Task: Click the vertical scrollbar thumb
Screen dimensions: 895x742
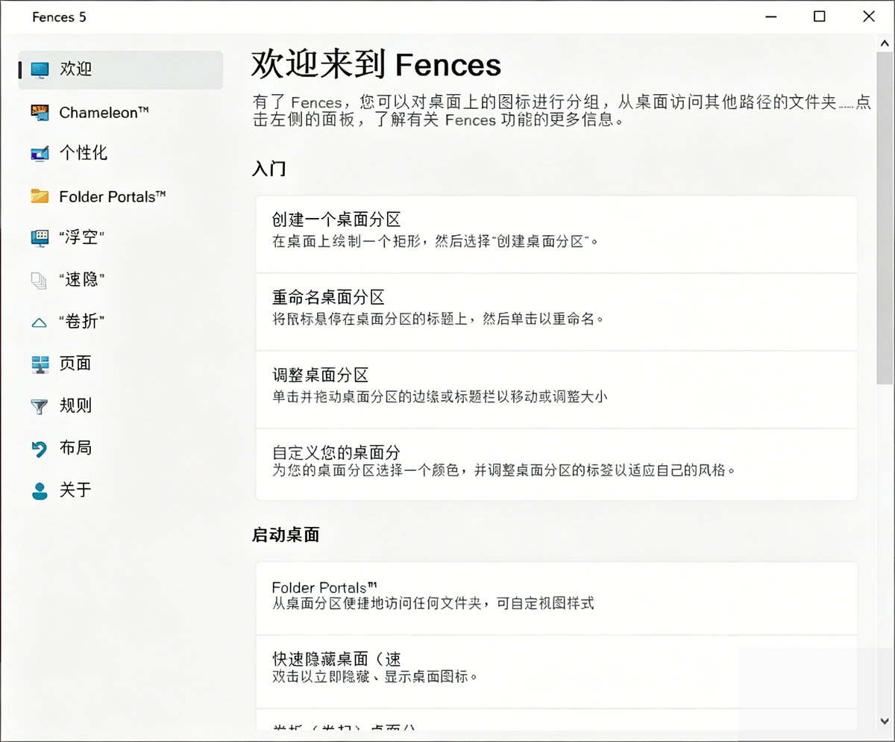Action: tap(884, 218)
